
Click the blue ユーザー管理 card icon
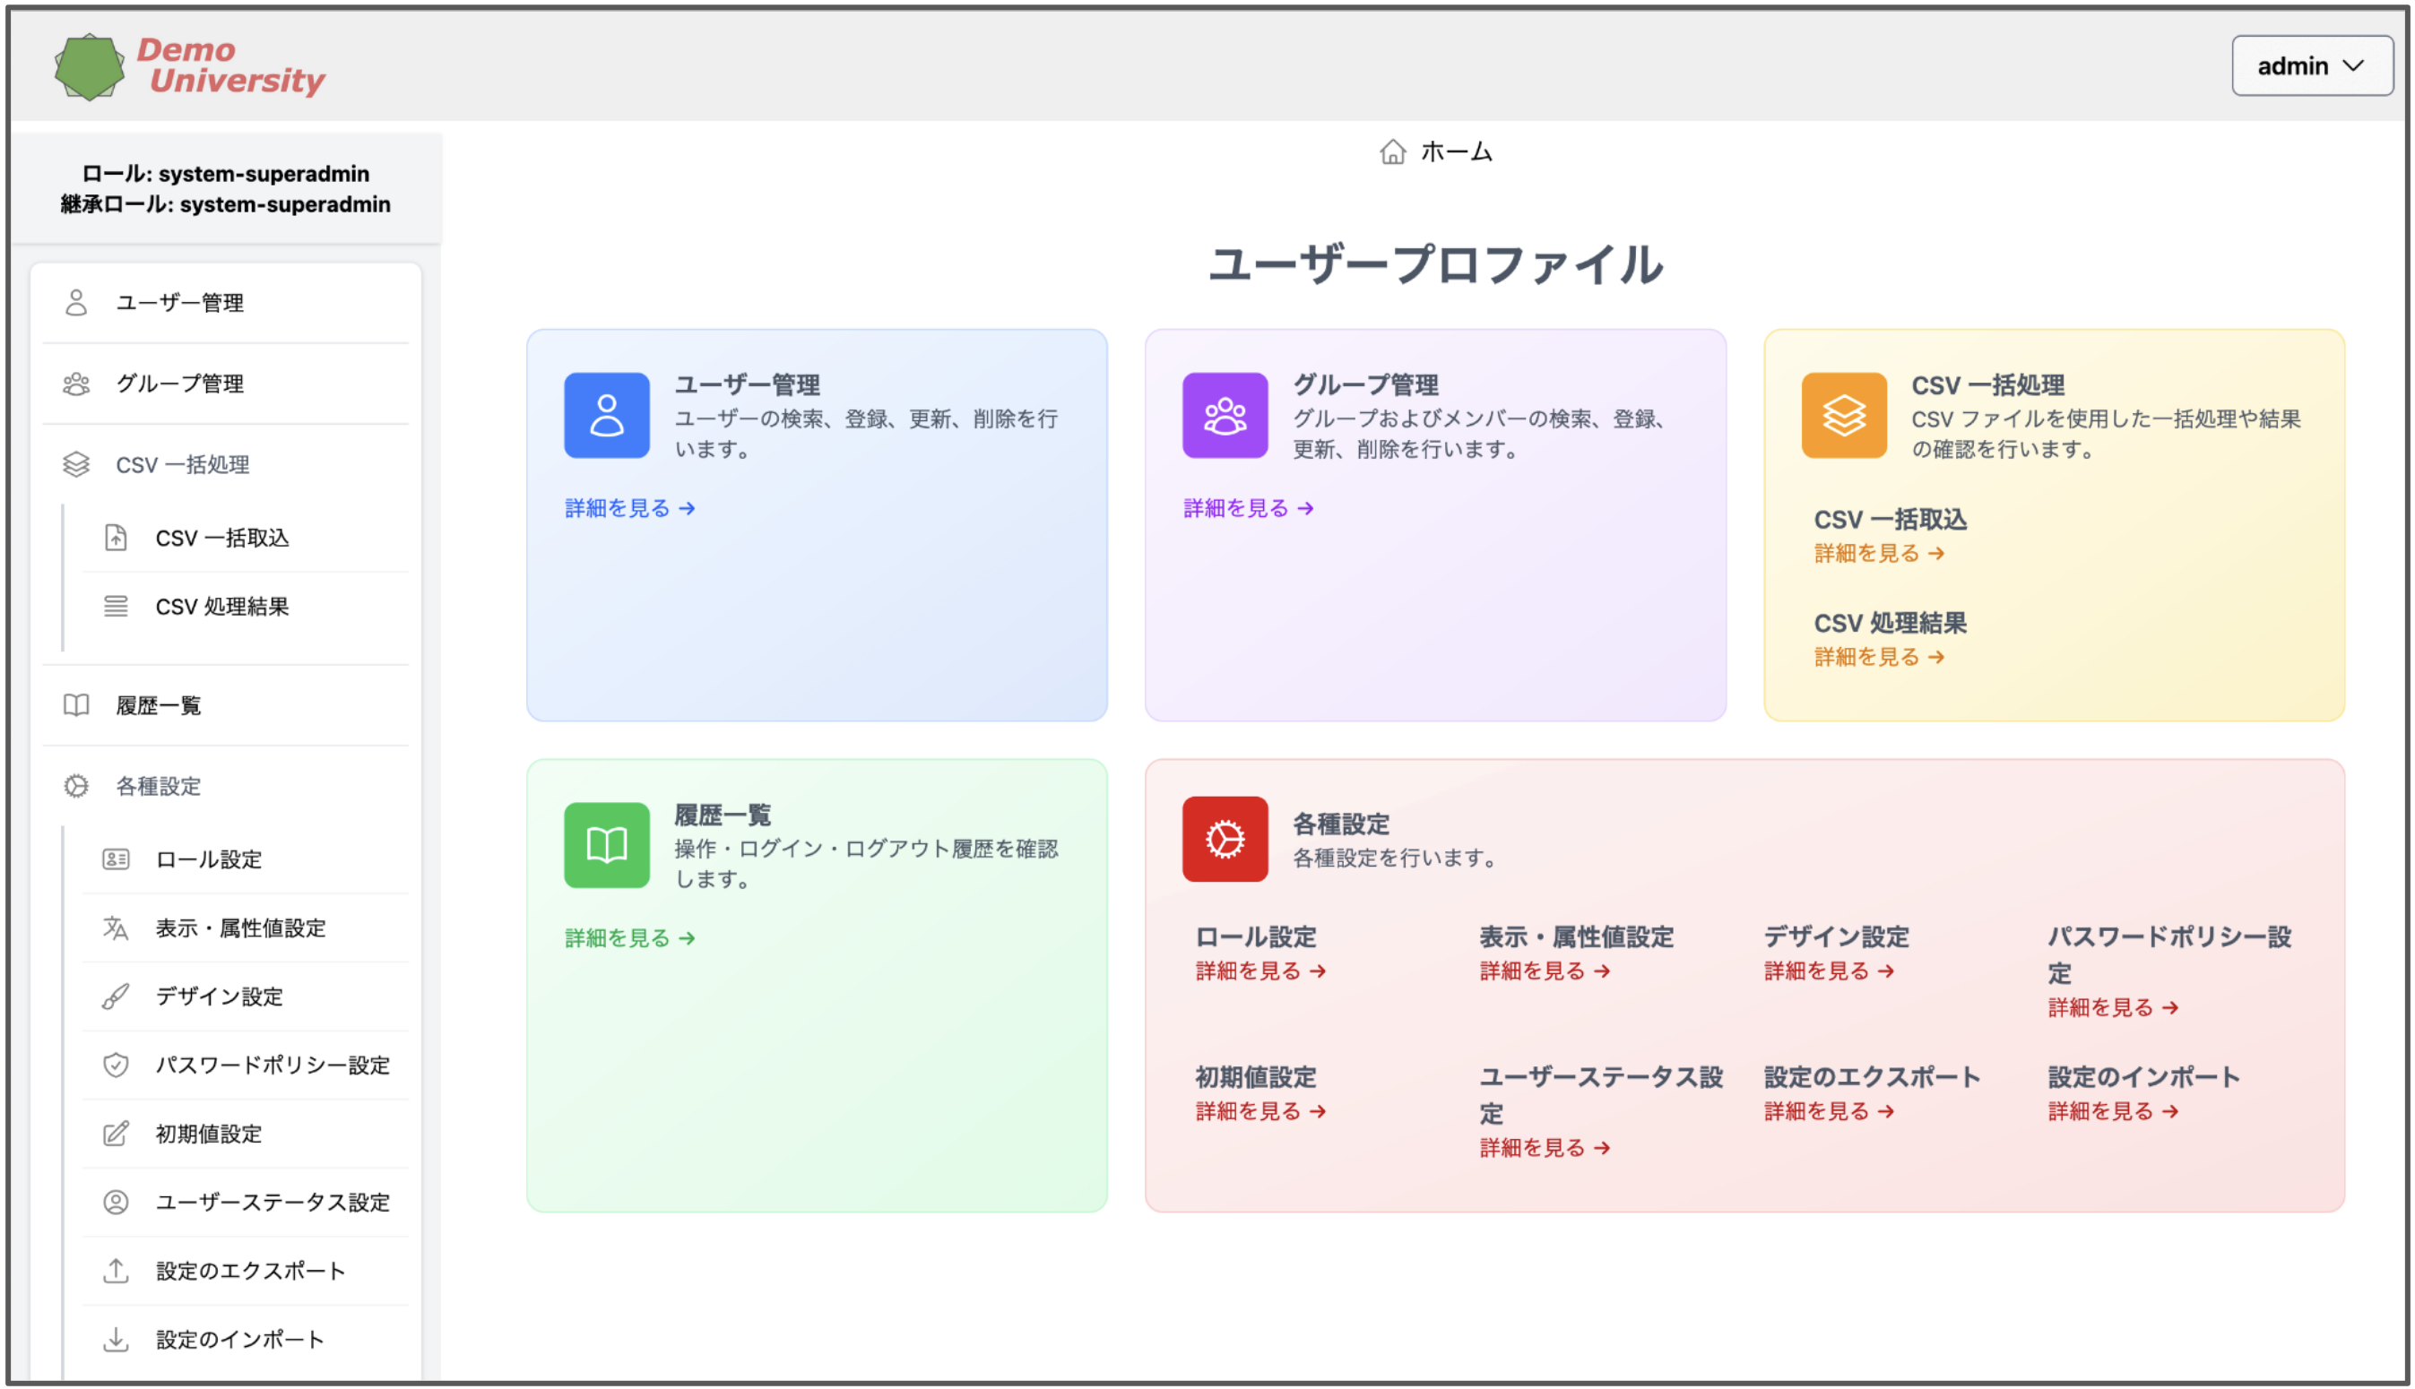(606, 415)
